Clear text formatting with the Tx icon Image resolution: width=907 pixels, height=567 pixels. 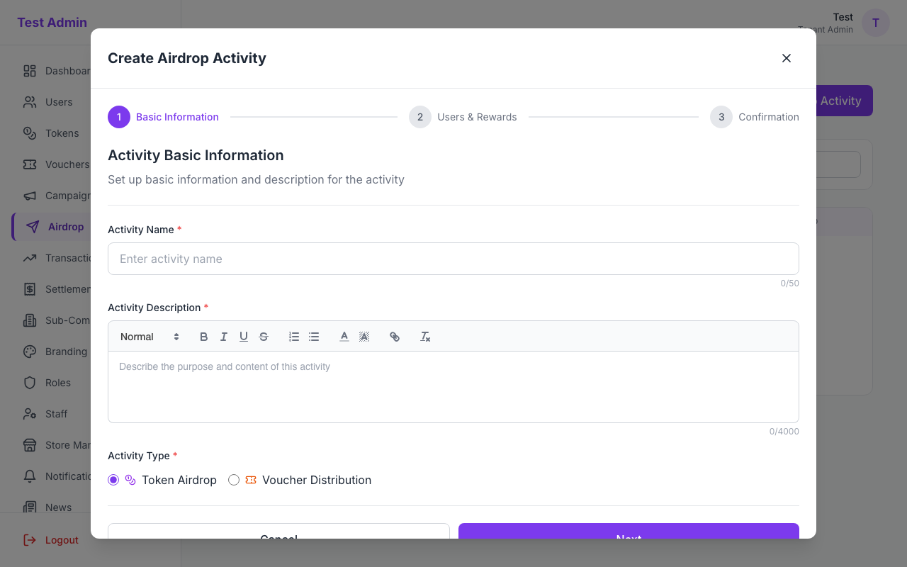(424, 337)
